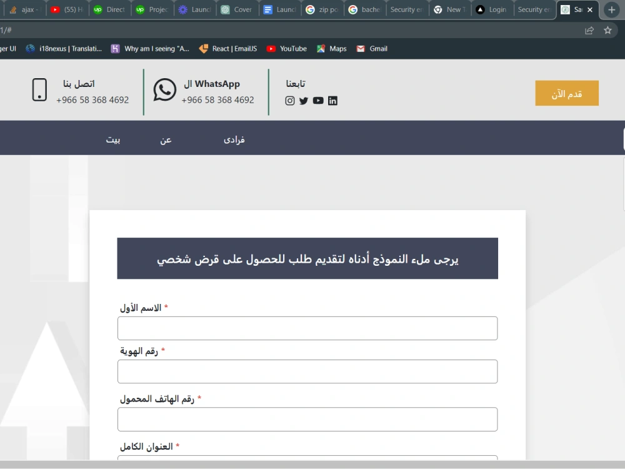This screenshot has height=469, width=625.
Task: Click the browser address bar URL
Action: click(6, 30)
